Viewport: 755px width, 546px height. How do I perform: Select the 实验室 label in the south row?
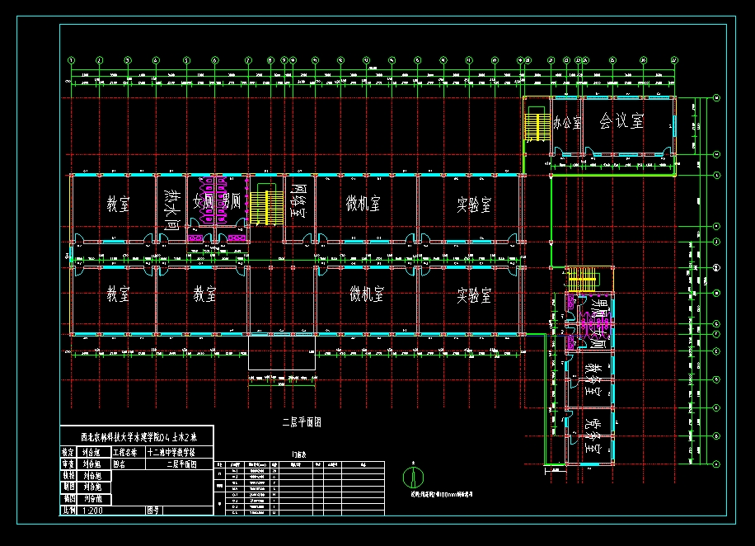474,295
